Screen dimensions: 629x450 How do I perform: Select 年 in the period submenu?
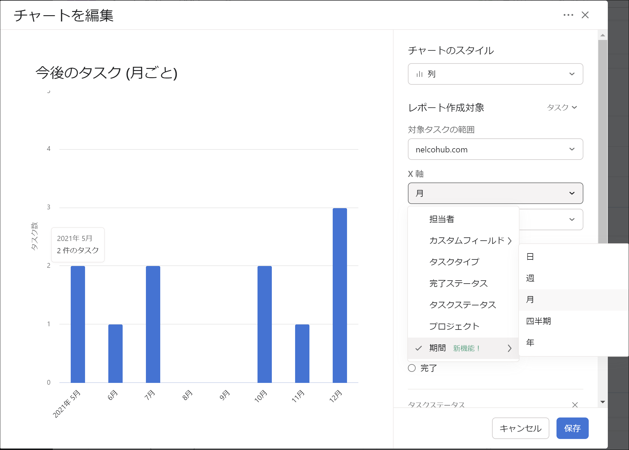pos(573,343)
